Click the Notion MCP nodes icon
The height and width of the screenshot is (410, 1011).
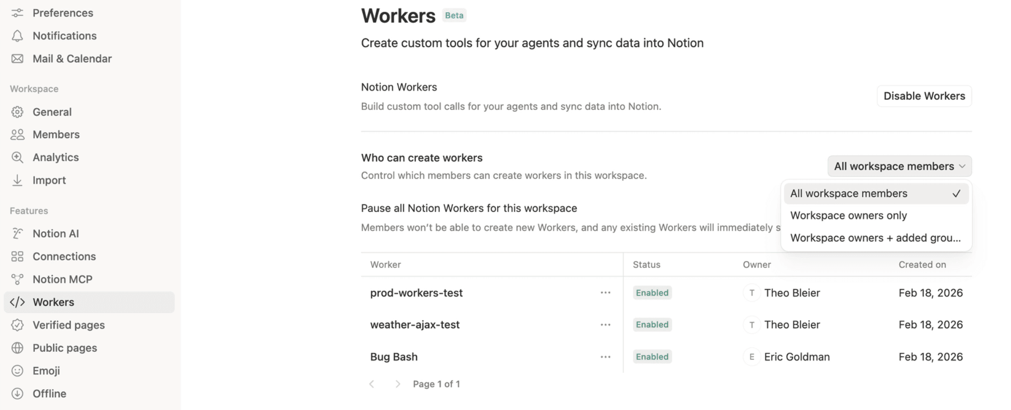click(x=17, y=279)
